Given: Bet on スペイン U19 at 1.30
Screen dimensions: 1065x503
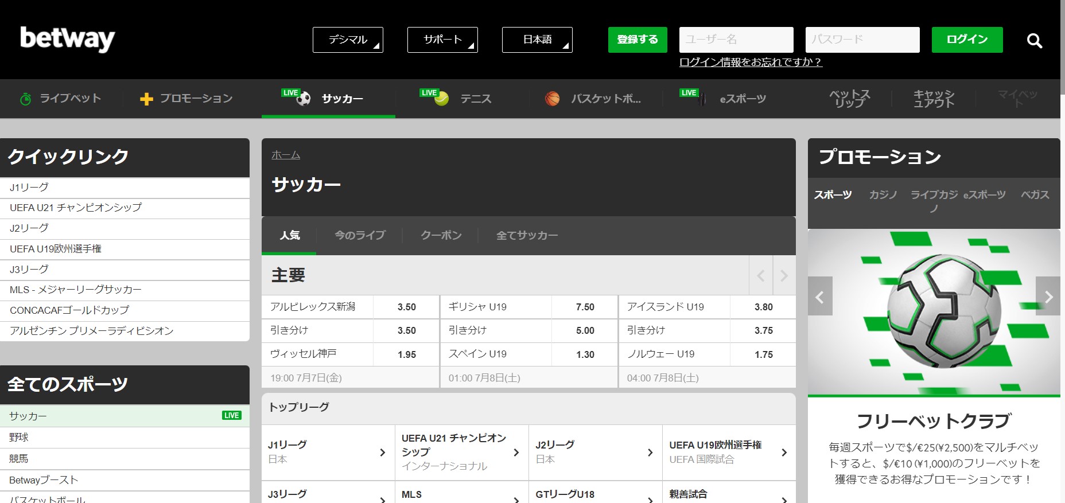Looking at the screenshot, I should tap(585, 354).
